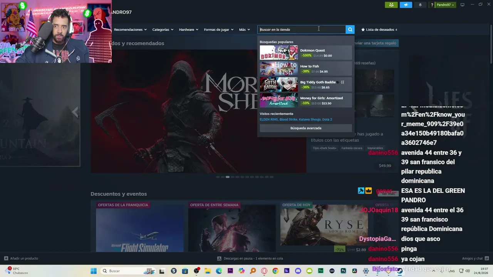Viewport: 493px width, 277px height.
Task: Click Búsqueda avanzada button
Action: pyautogui.click(x=306, y=128)
